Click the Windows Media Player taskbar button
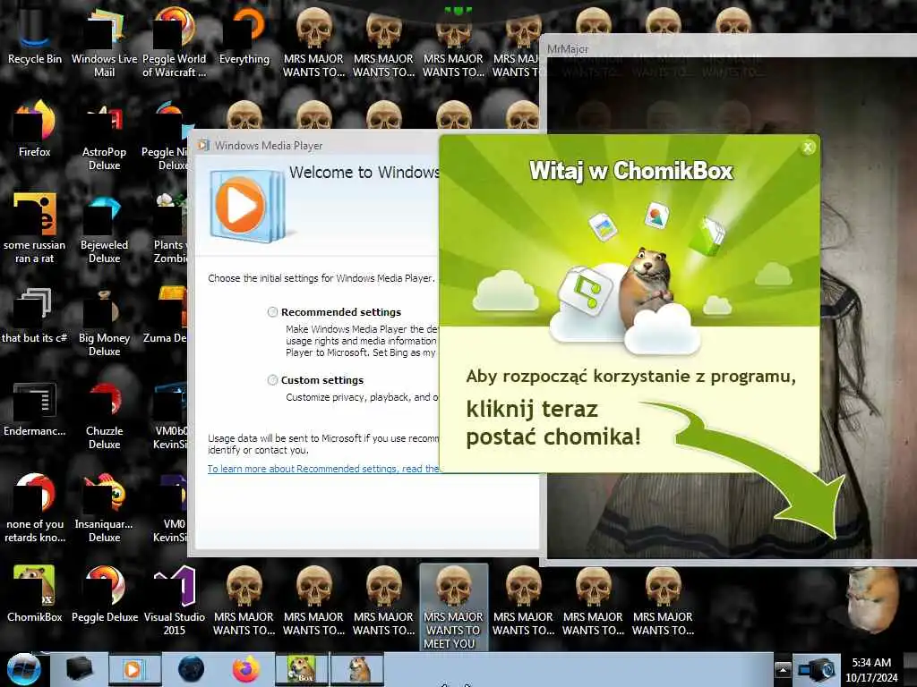 pyautogui.click(x=134, y=669)
